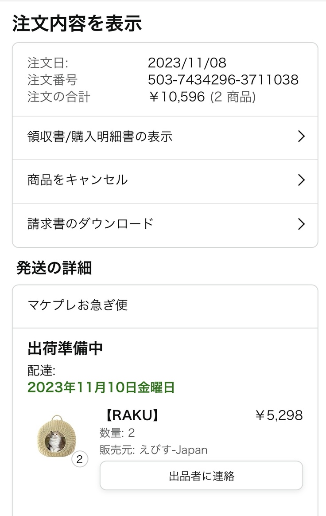Tap the arrow next to 商品をキャンセル
The width and height of the screenshot is (326, 516).
[x=301, y=180]
